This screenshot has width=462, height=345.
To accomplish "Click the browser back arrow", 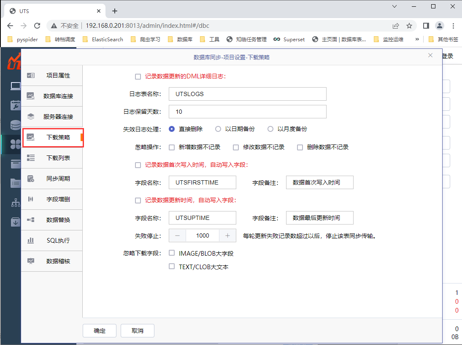I will (10, 26).
